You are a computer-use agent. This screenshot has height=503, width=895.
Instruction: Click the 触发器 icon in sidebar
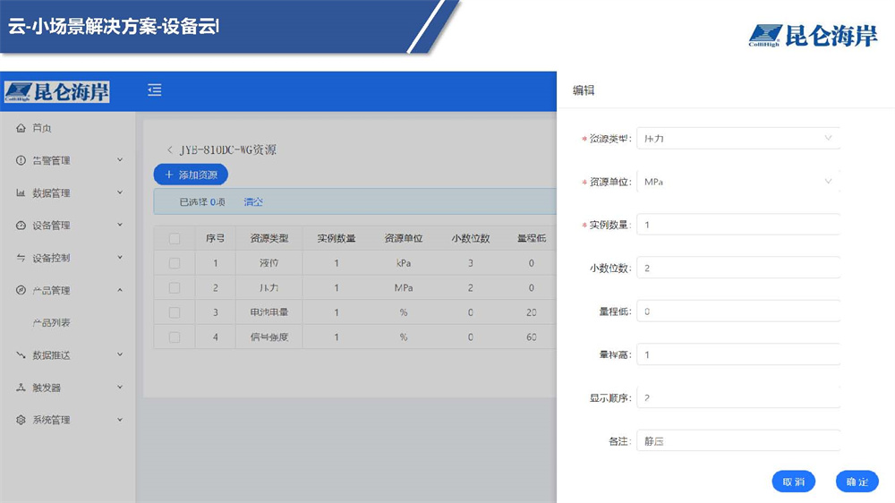(x=21, y=388)
